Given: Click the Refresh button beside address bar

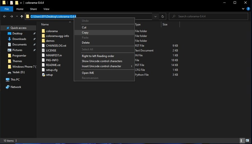Looking at the screenshot, I should coord(163,16).
